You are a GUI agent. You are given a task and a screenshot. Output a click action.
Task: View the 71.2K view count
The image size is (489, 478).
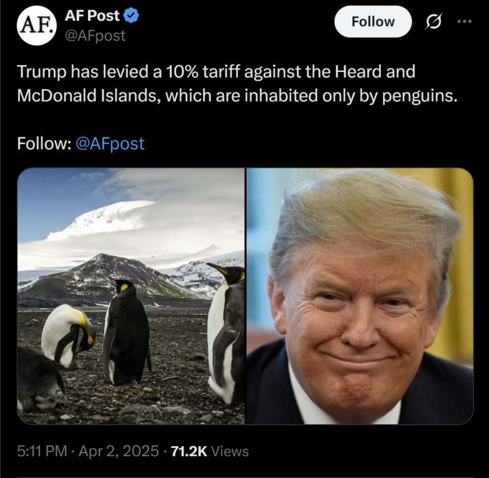pos(189,451)
